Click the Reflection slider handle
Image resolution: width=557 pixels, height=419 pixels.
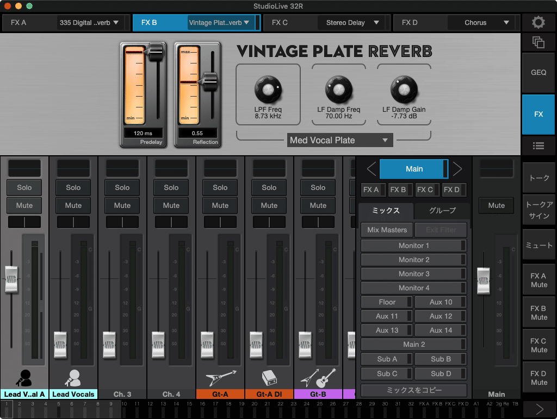pyautogui.click(x=210, y=81)
